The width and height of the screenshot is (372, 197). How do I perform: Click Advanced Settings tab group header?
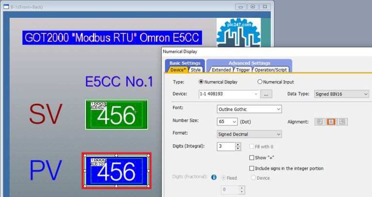[x=249, y=63]
